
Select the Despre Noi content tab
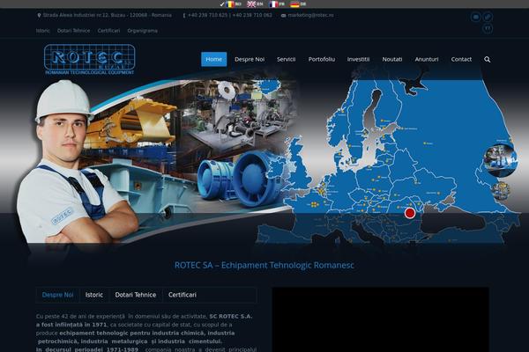click(57, 295)
